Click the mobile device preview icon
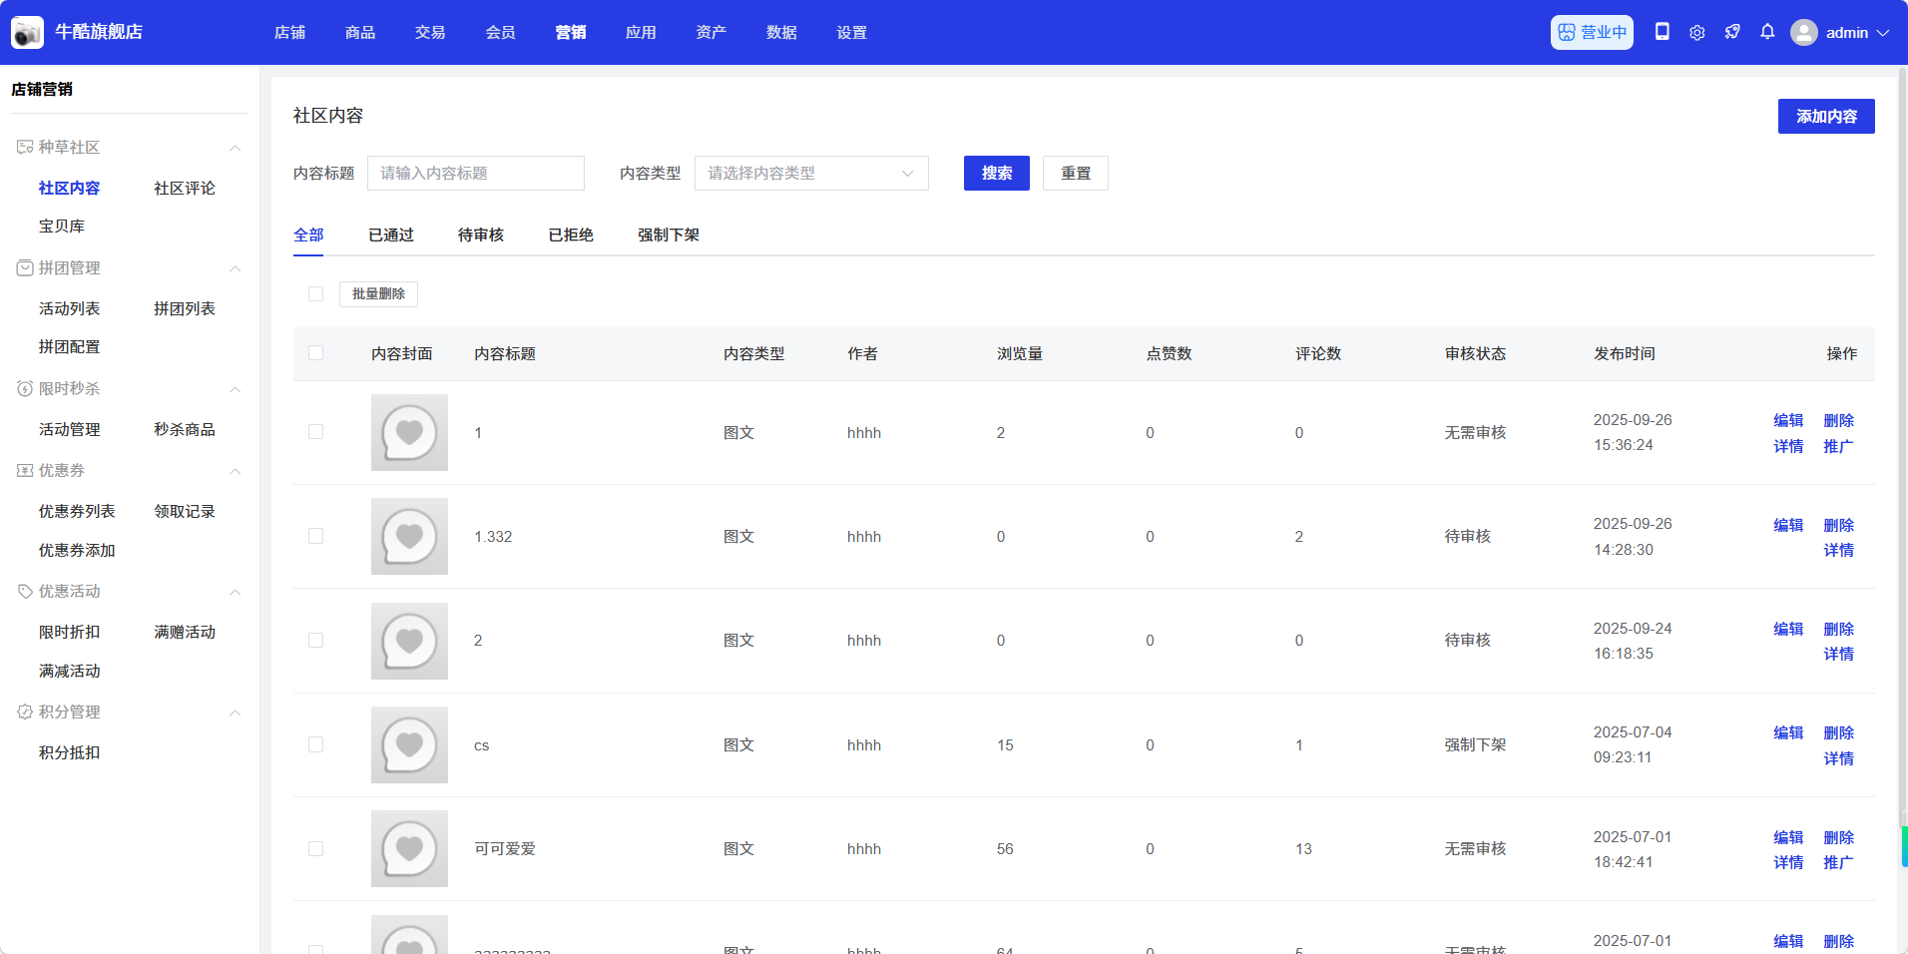The height and width of the screenshot is (954, 1908). [x=1662, y=32]
